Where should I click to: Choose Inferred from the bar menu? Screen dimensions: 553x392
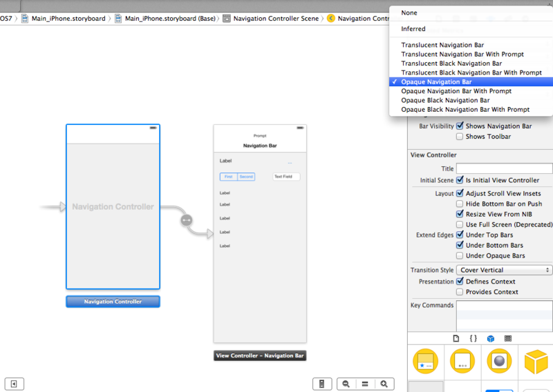pyautogui.click(x=471, y=29)
